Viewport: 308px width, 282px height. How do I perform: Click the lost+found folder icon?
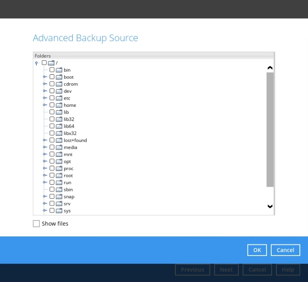click(x=59, y=140)
